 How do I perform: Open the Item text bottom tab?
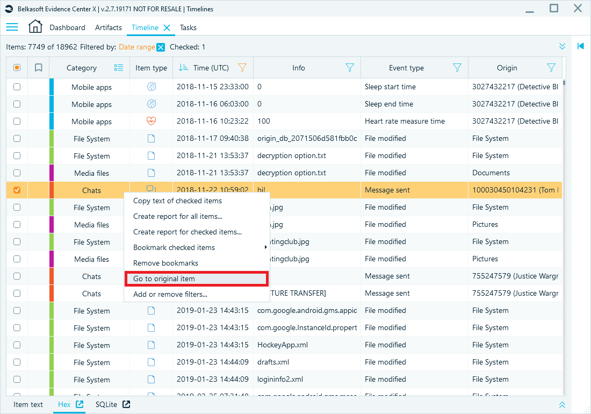pyautogui.click(x=28, y=404)
